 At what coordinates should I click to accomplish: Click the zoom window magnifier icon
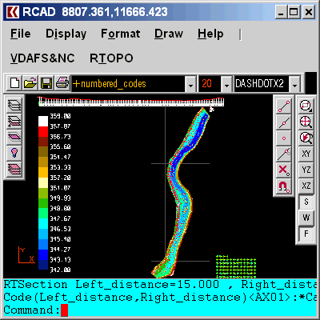(306, 106)
